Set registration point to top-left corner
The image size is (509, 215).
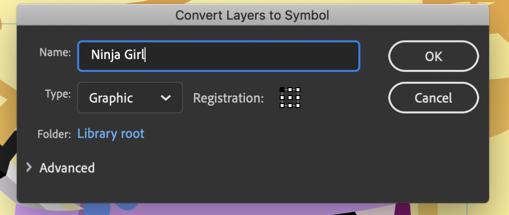point(282,90)
